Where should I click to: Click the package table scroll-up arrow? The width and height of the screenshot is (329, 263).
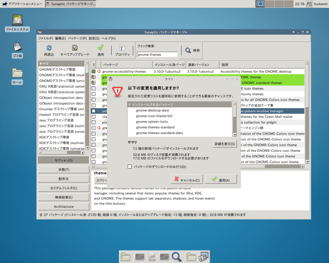(x=307, y=63)
